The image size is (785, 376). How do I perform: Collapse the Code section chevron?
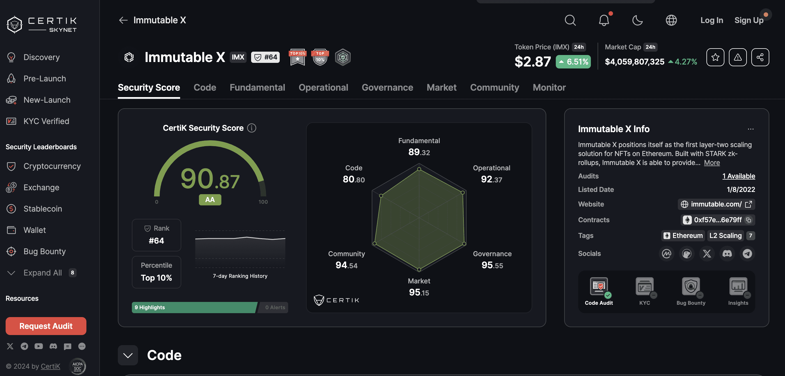128,355
